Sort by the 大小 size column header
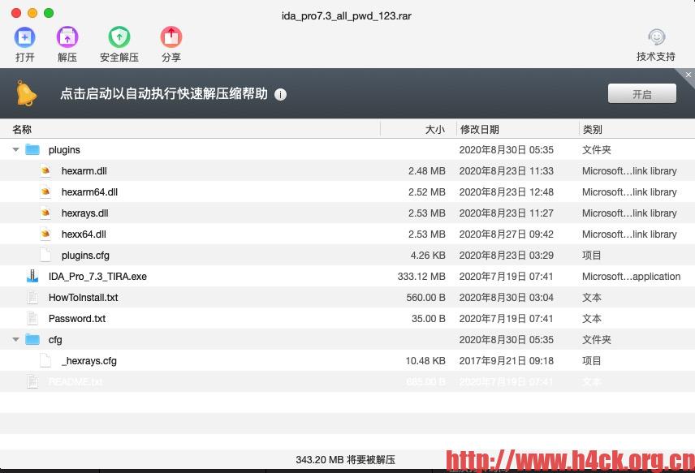 pos(435,129)
